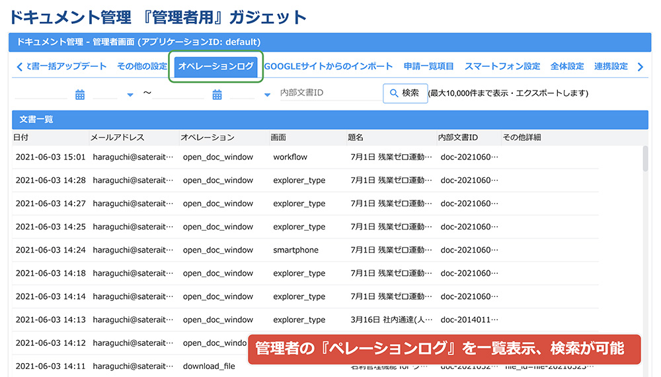Switch to the オペレーションログ tab

pos(215,66)
